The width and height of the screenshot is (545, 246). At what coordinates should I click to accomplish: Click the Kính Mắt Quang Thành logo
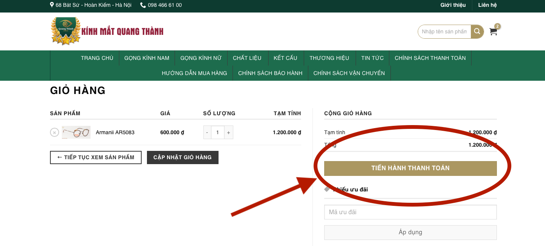click(107, 31)
